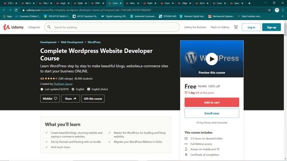Close the CSS tab
Image resolution: width=287 pixels, height=161 pixels.
(16, 3)
